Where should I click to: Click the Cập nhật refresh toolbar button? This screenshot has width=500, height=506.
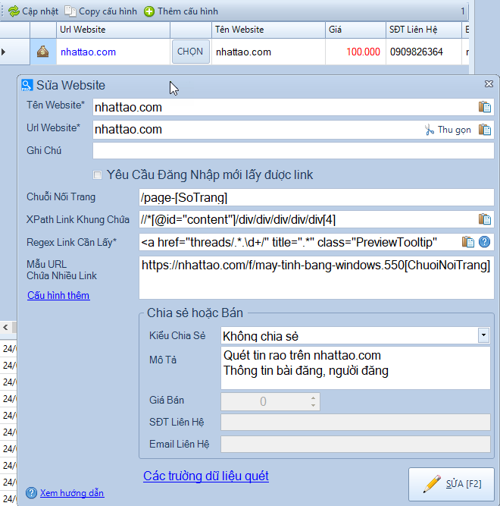33,11
